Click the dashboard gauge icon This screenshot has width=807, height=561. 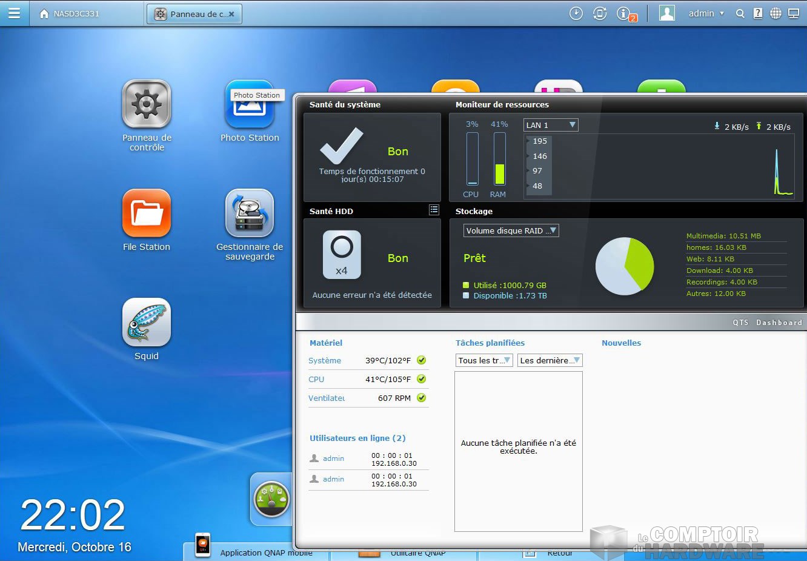tap(271, 499)
